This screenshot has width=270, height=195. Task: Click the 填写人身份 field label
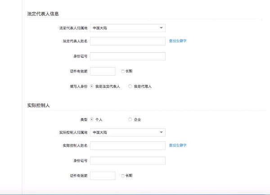click(x=77, y=86)
